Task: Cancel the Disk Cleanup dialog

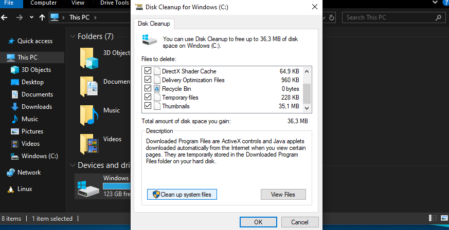Action: (x=300, y=222)
